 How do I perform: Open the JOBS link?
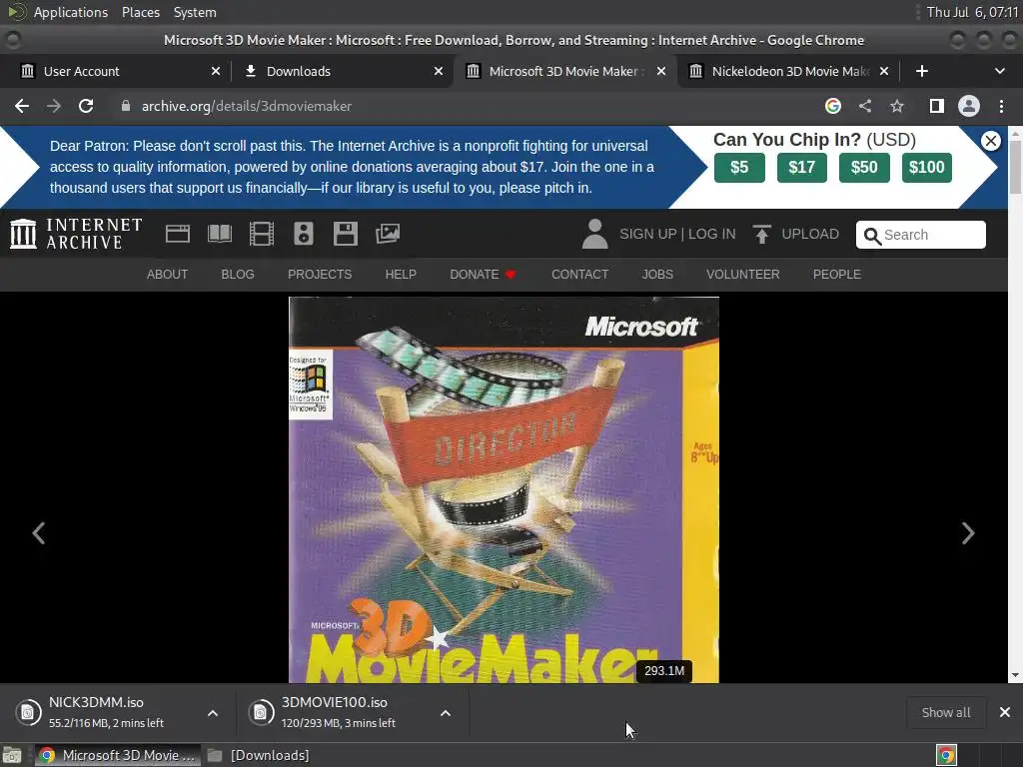657,275
